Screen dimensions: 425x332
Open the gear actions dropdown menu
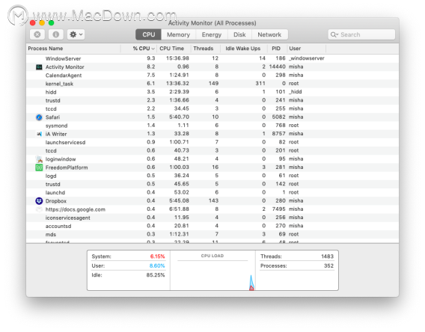pos(76,34)
